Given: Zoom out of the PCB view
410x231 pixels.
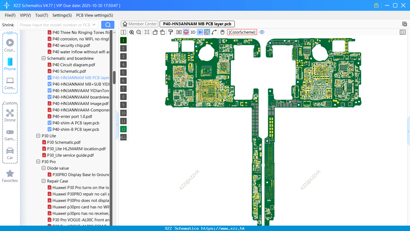Looking at the screenshot, I should point(139,32).
